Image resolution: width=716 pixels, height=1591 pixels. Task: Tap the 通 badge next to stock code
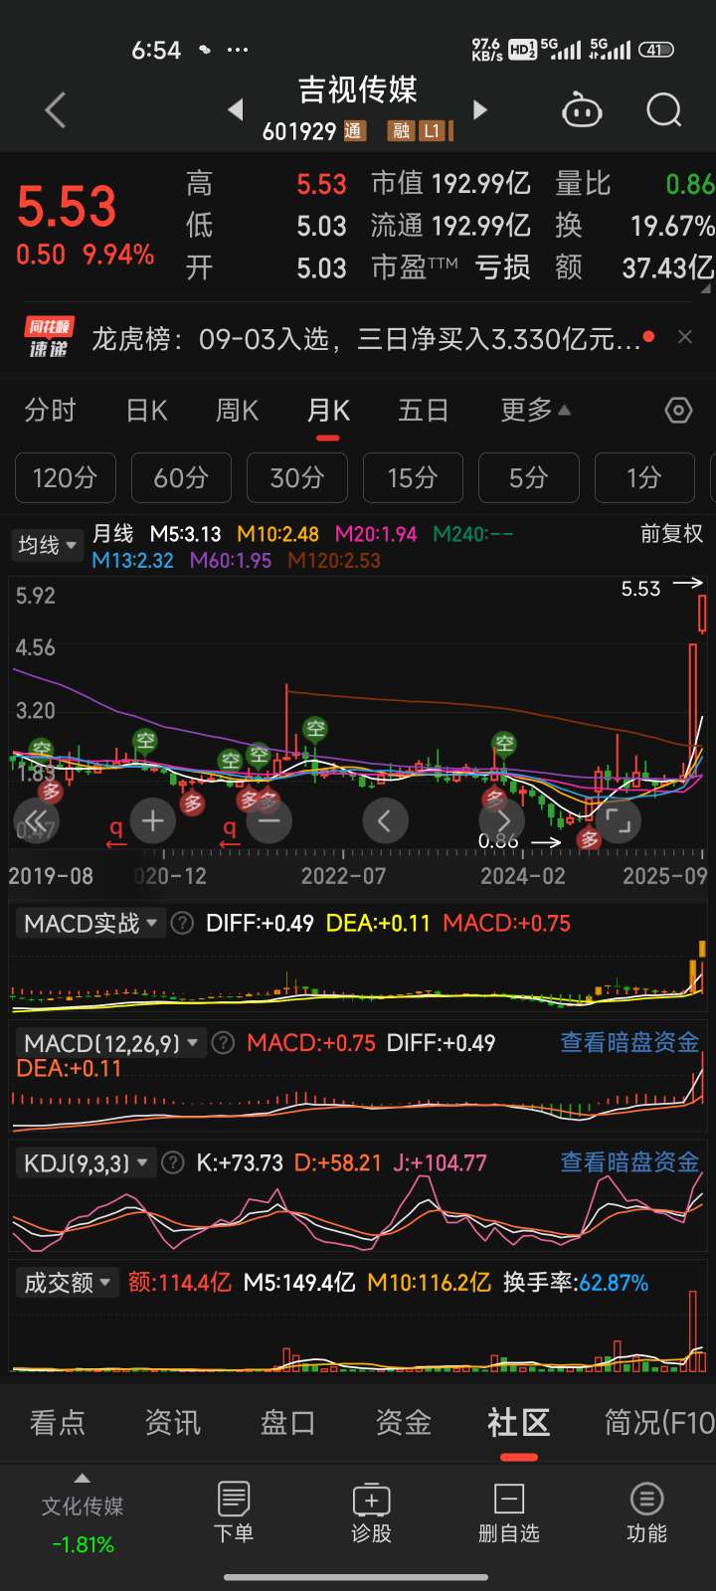coord(354,131)
